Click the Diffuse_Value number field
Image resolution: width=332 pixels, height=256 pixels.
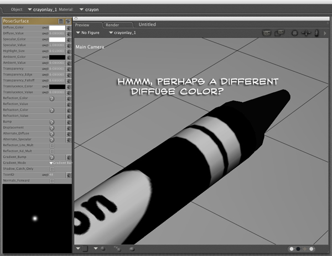(57, 33)
